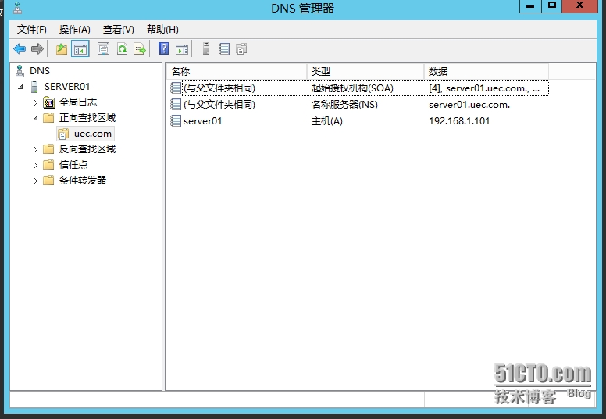The height and width of the screenshot is (419, 606).
Task: Sort records by 名称 column header
Action: (237, 72)
